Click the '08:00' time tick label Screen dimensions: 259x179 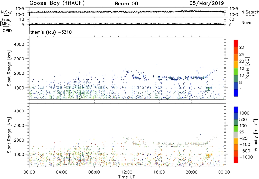94,172
